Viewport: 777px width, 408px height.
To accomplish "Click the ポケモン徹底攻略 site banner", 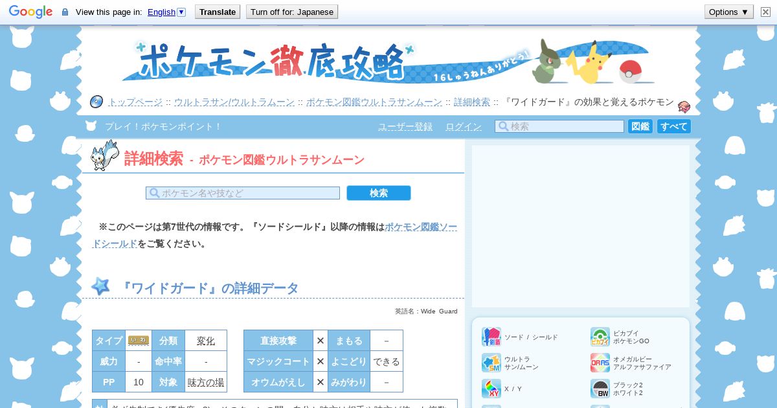I will tap(388, 62).
